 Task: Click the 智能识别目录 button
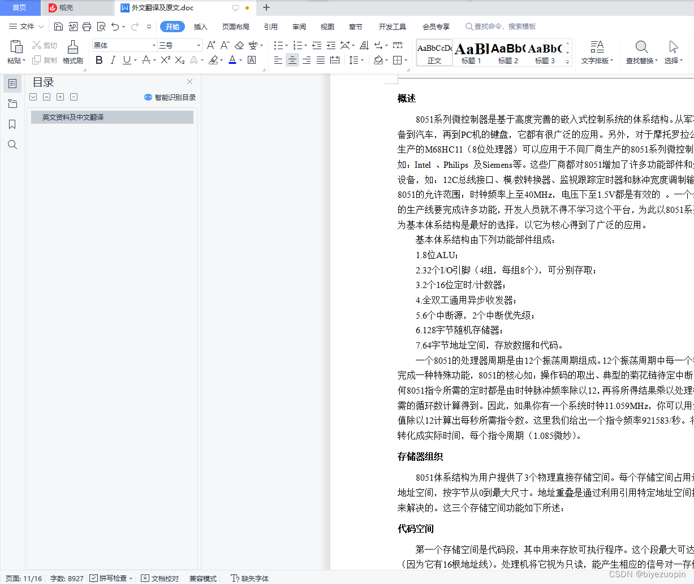pos(170,97)
